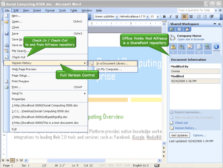This screenshot has height=168, width=223.
Task: Toggle Bold formatting
Action: (164, 17)
